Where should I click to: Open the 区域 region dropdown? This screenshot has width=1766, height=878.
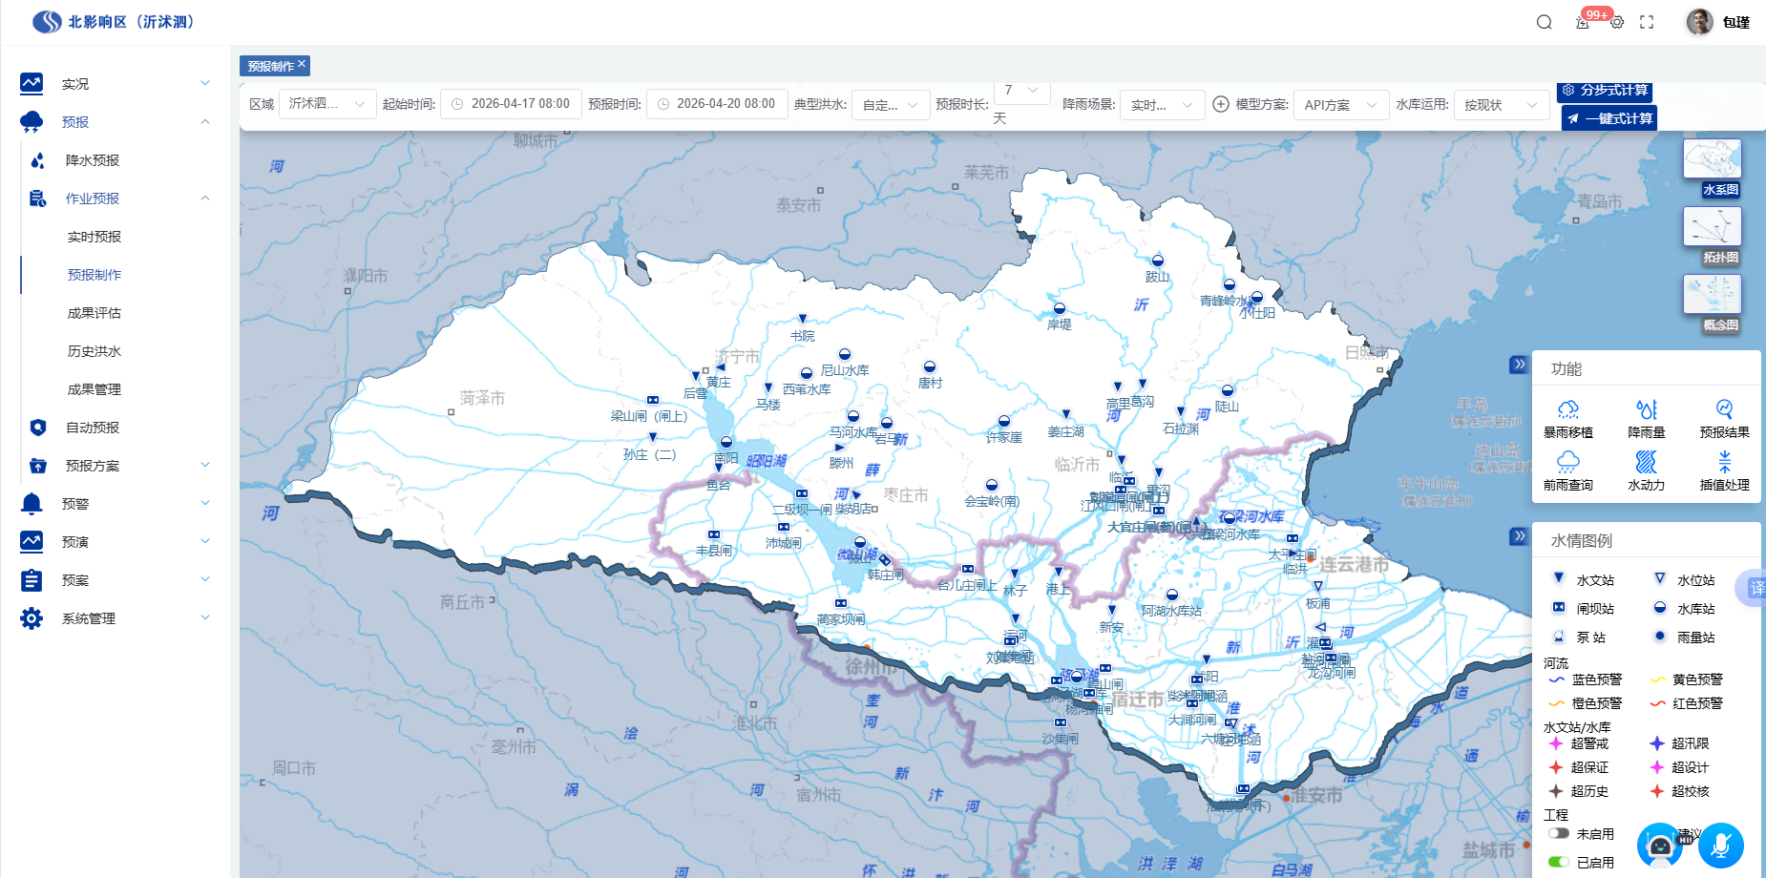(326, 104)
